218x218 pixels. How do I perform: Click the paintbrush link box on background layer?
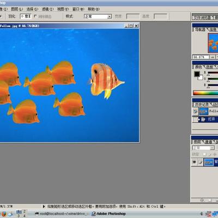[201, 162]
